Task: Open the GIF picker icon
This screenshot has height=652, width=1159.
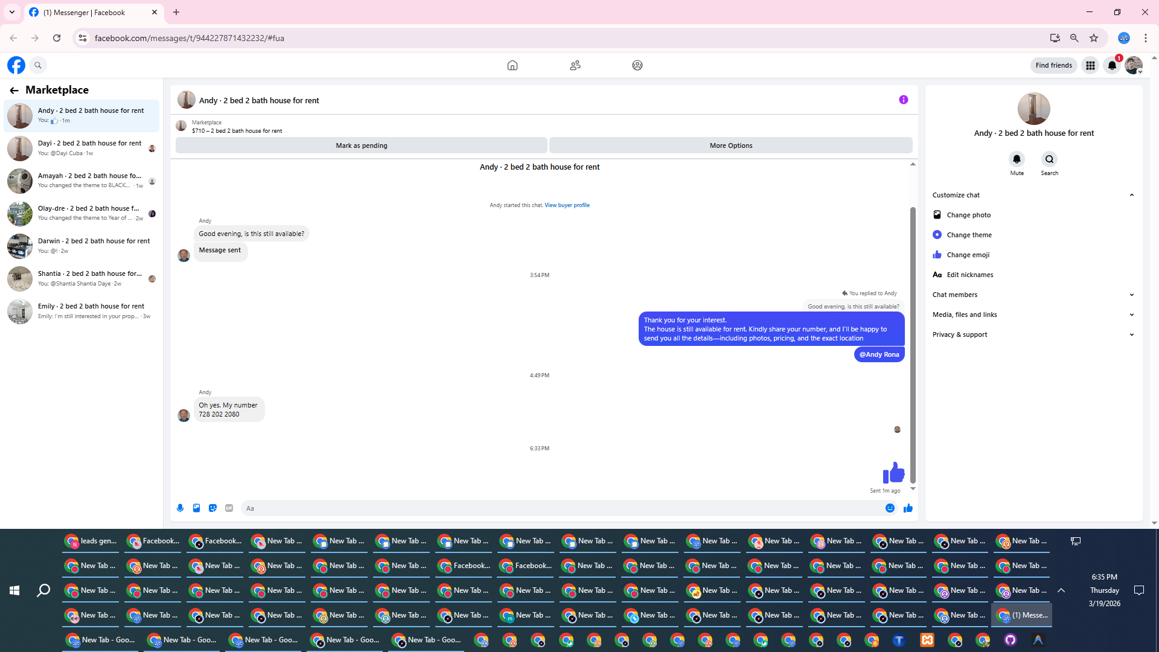Action: (x=229, y=508)
